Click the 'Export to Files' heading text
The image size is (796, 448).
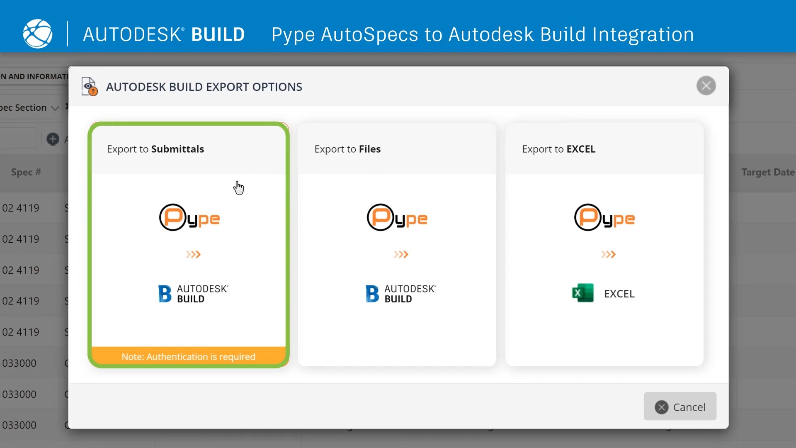click(347, 149)
